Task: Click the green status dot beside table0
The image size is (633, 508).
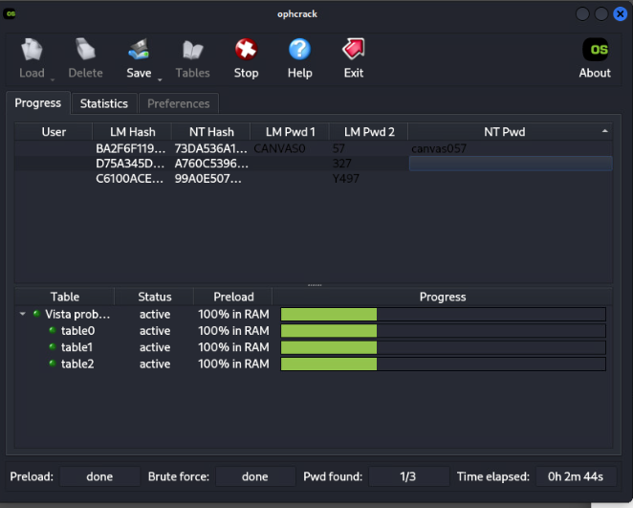Action: click(x=53, y=331)
